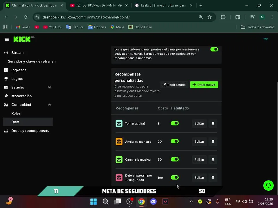Click the Dejo el stream reward icon

click(119, 178)
